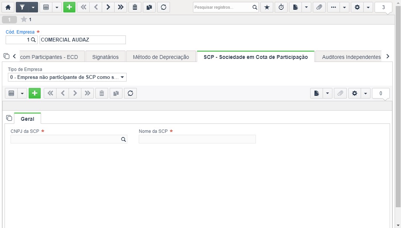Add a new record with top green plus

(x=69, y=7)
